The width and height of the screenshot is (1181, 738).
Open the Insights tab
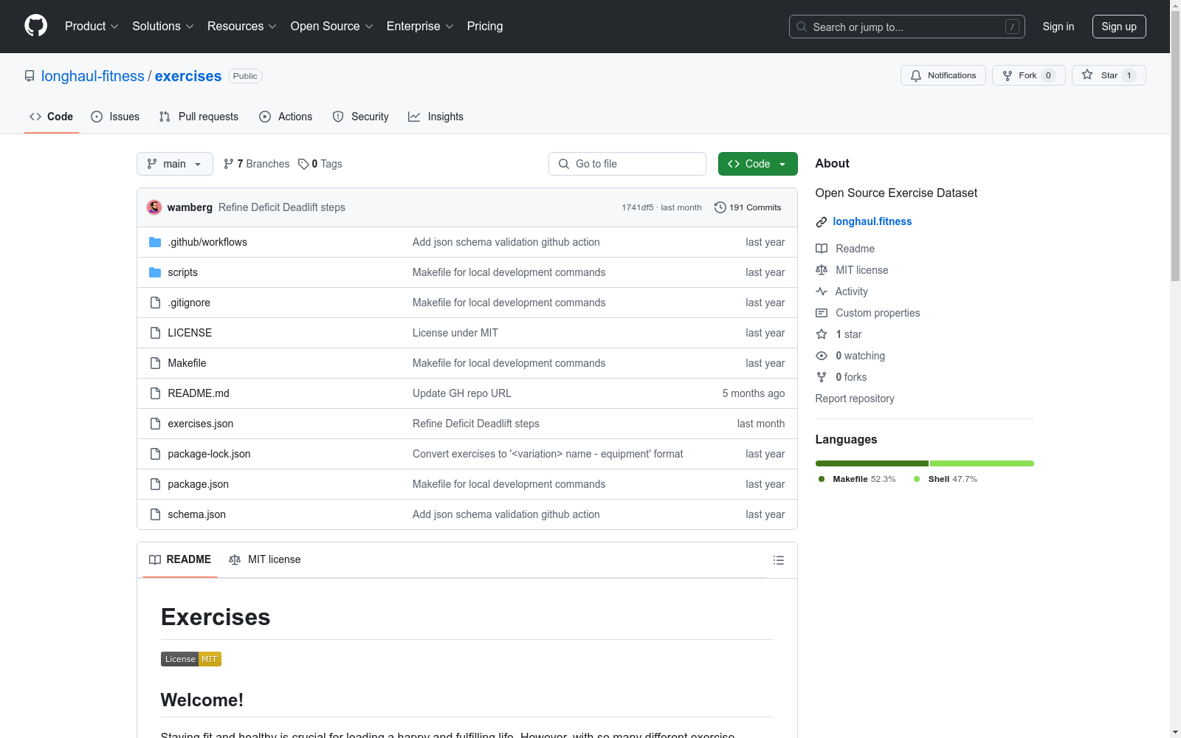(435, 117)
